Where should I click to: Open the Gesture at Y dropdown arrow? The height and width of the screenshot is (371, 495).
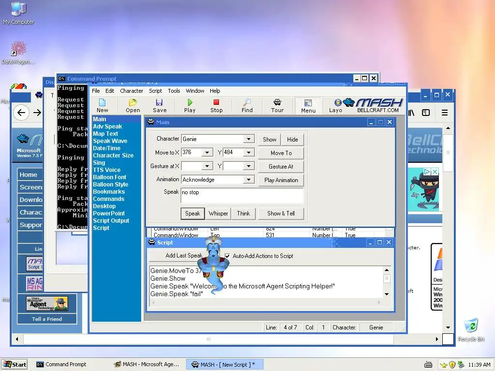(249, 166)
